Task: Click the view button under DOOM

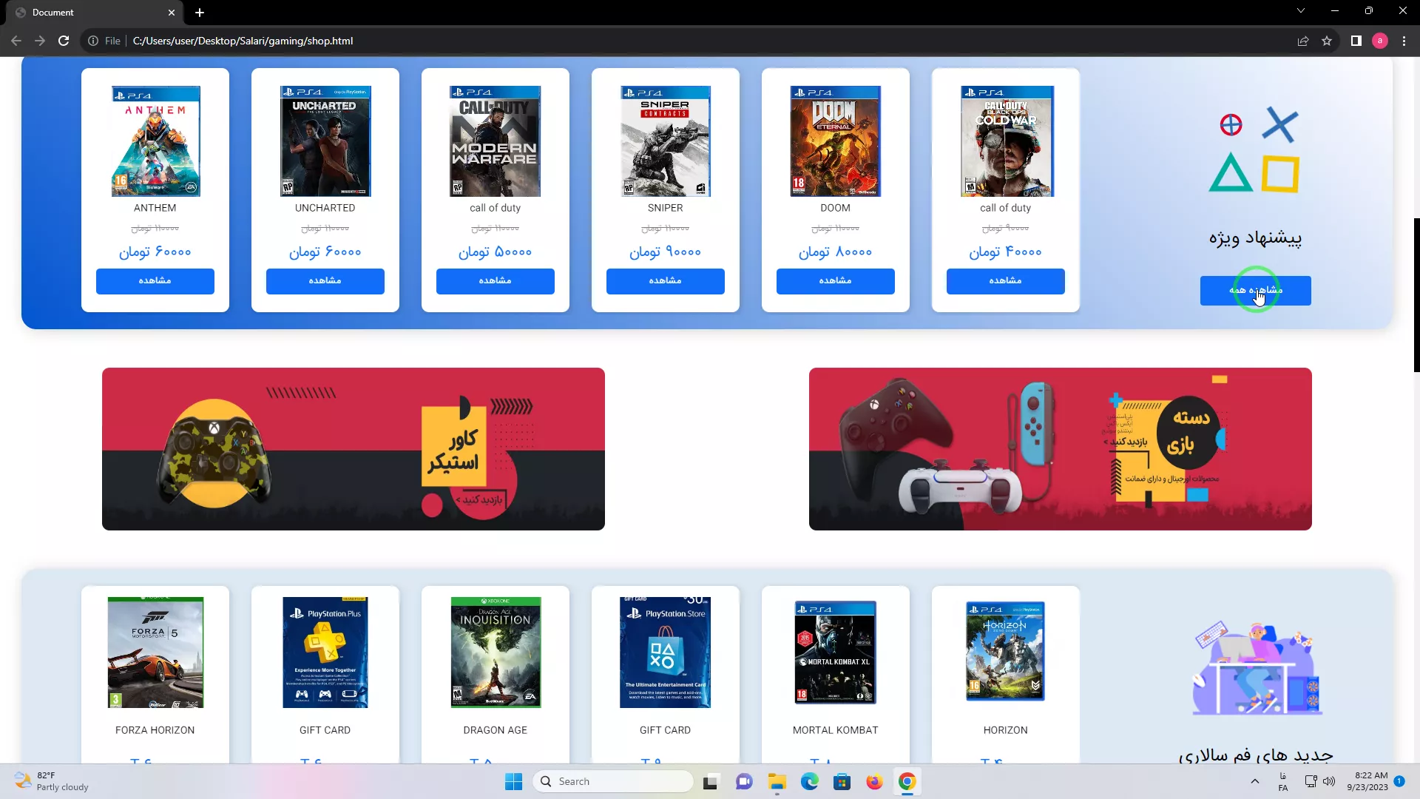Action: click(835, 281)
